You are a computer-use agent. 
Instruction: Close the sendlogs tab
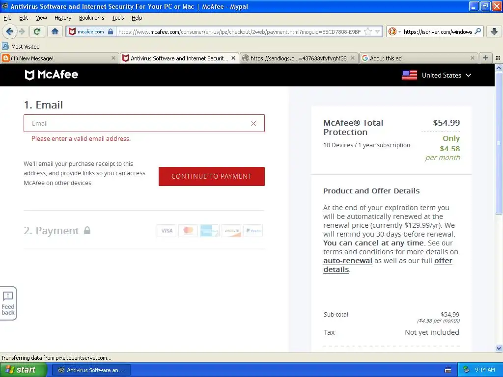[x=353, y=58]
